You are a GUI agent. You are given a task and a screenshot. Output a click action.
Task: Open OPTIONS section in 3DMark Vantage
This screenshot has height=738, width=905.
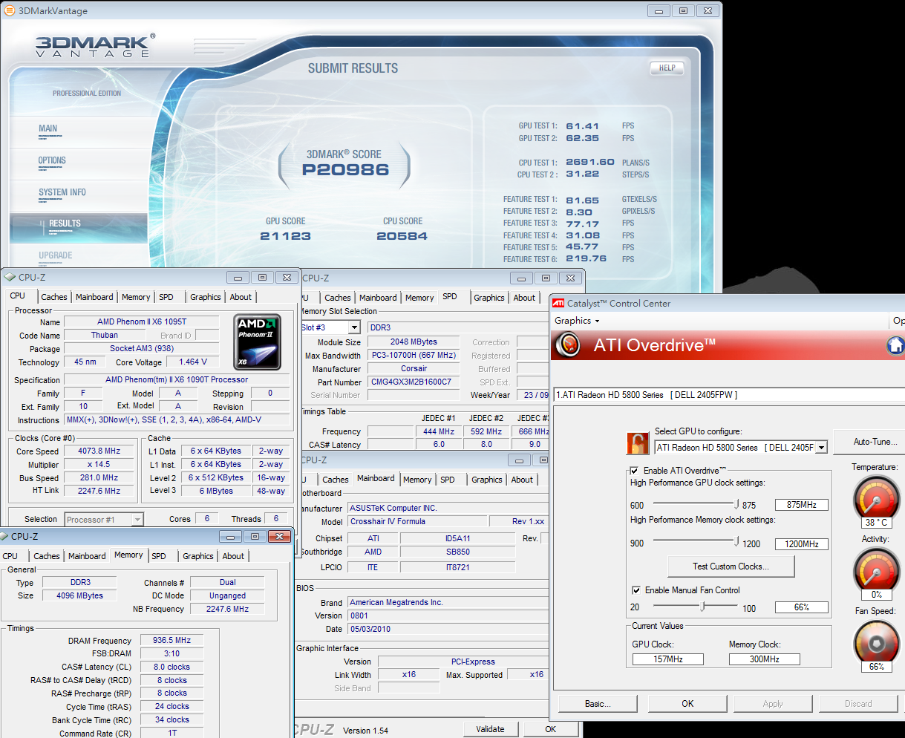(x=52, y=160)
